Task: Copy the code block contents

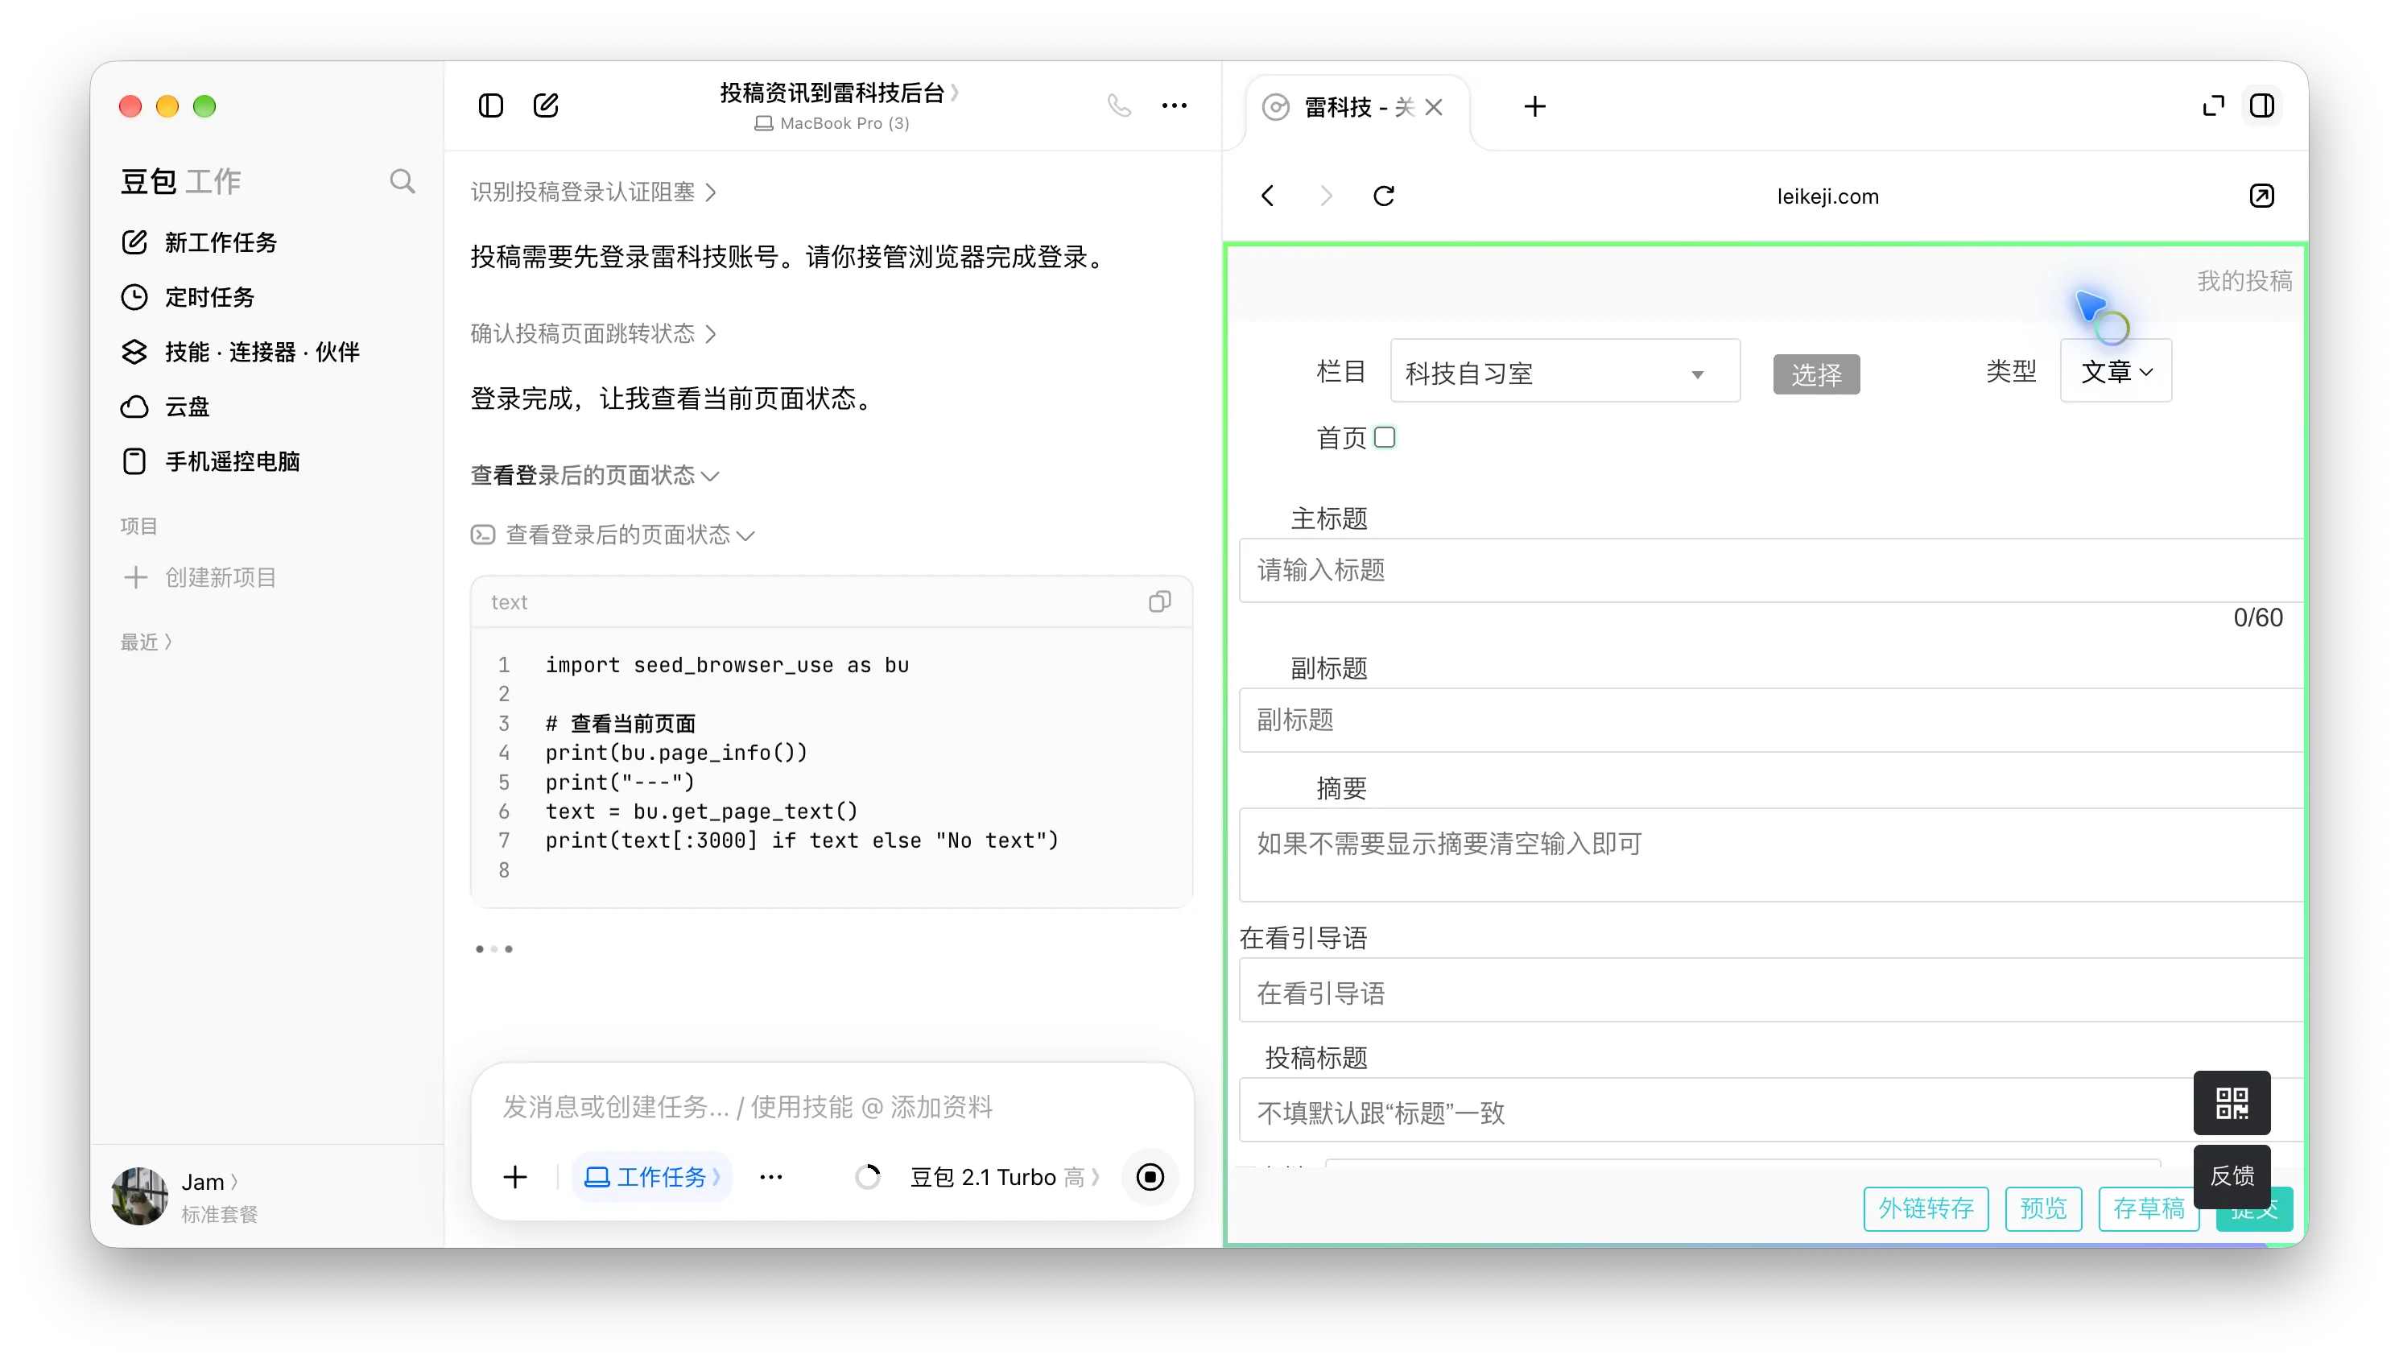Action: click(1159, 601)
